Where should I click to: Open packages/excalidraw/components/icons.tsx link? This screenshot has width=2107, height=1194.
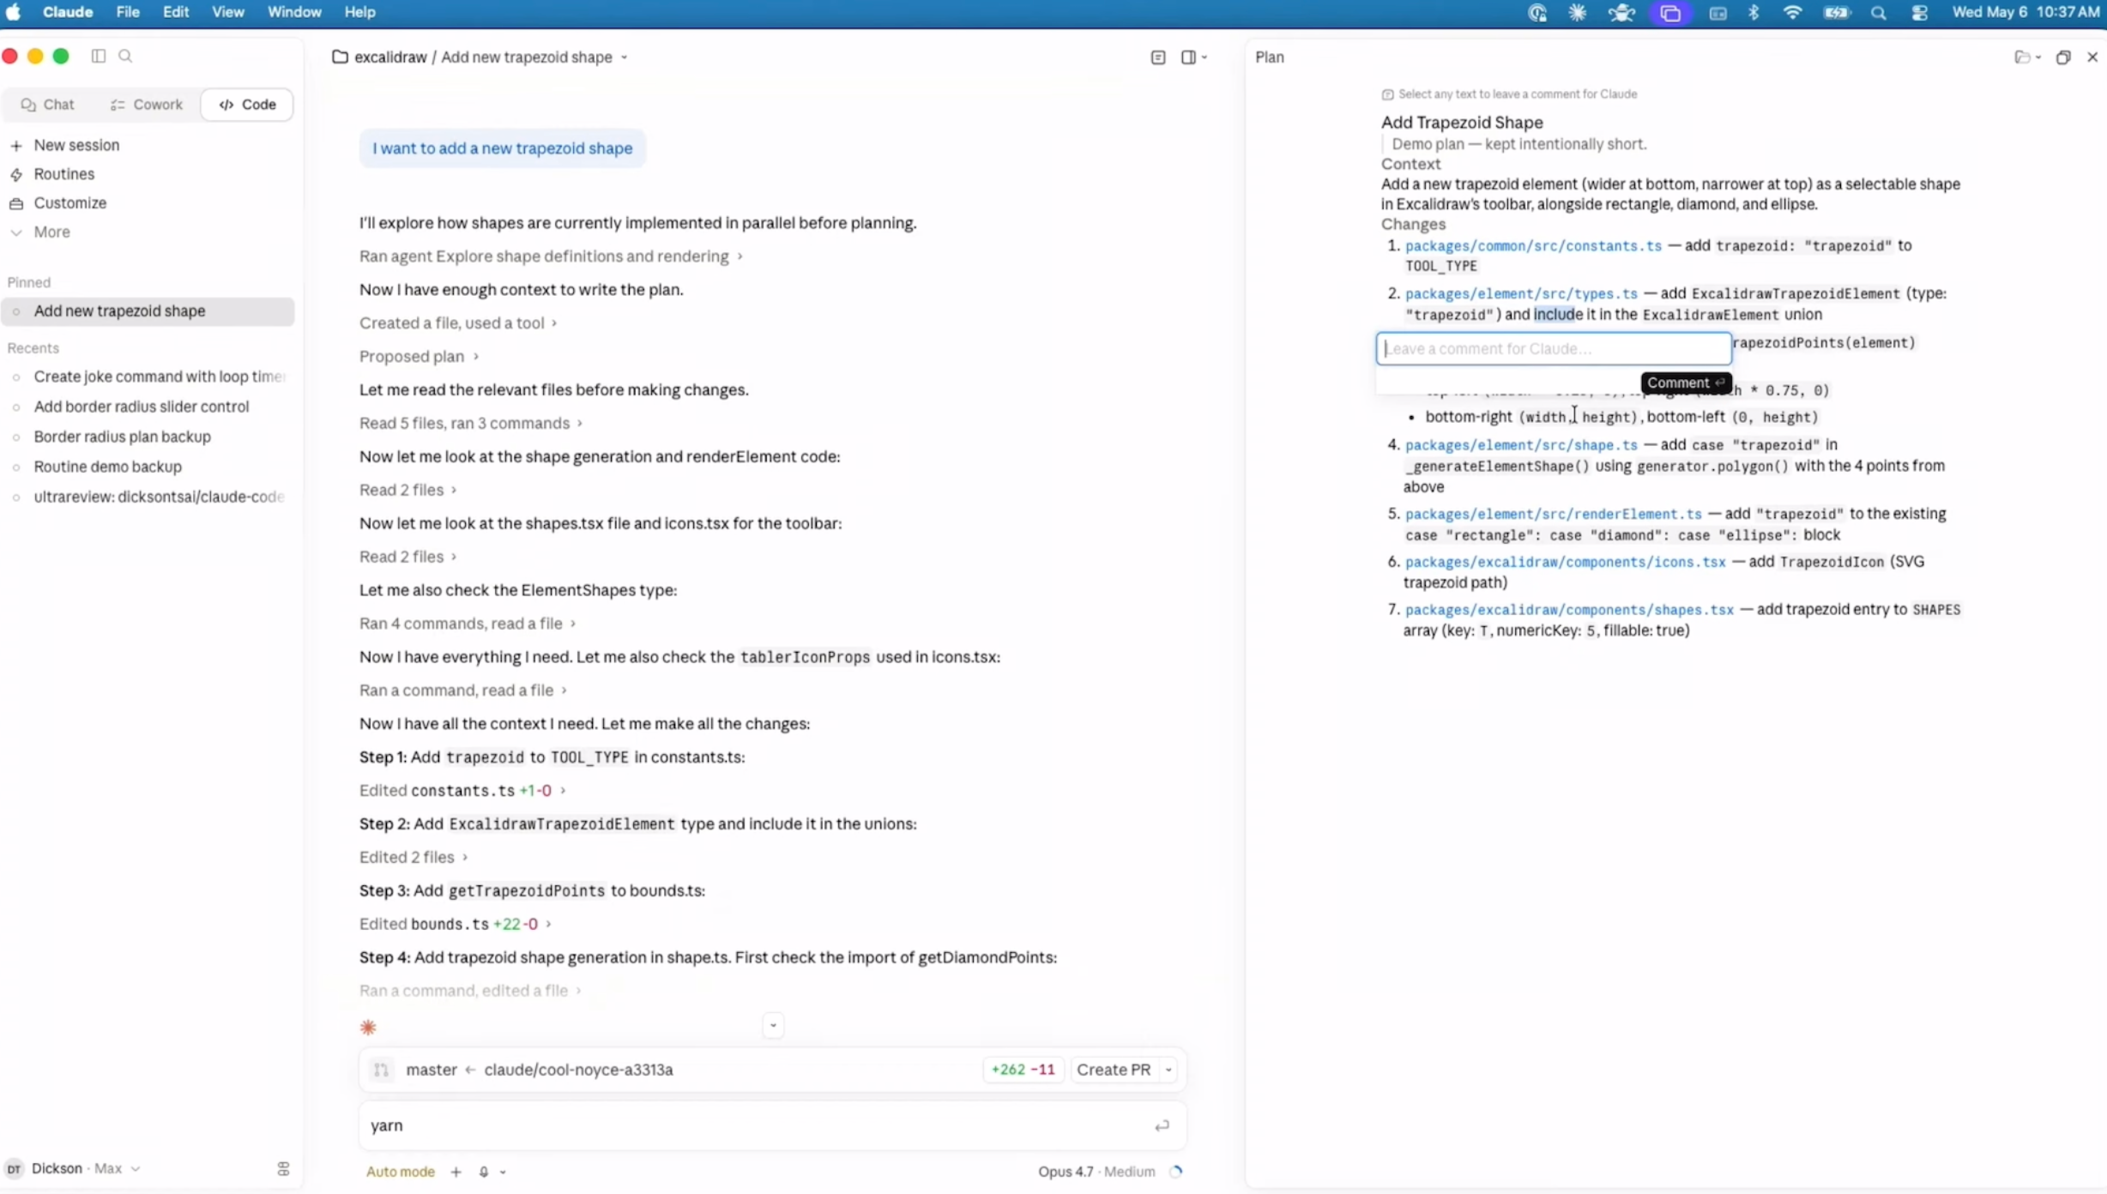point(1565,562)
